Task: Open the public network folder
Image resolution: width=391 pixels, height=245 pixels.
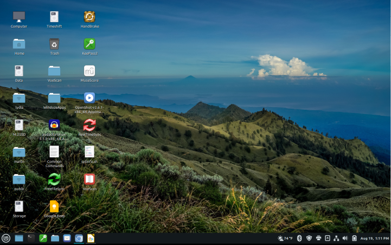Action: click(x=19, y=180)
